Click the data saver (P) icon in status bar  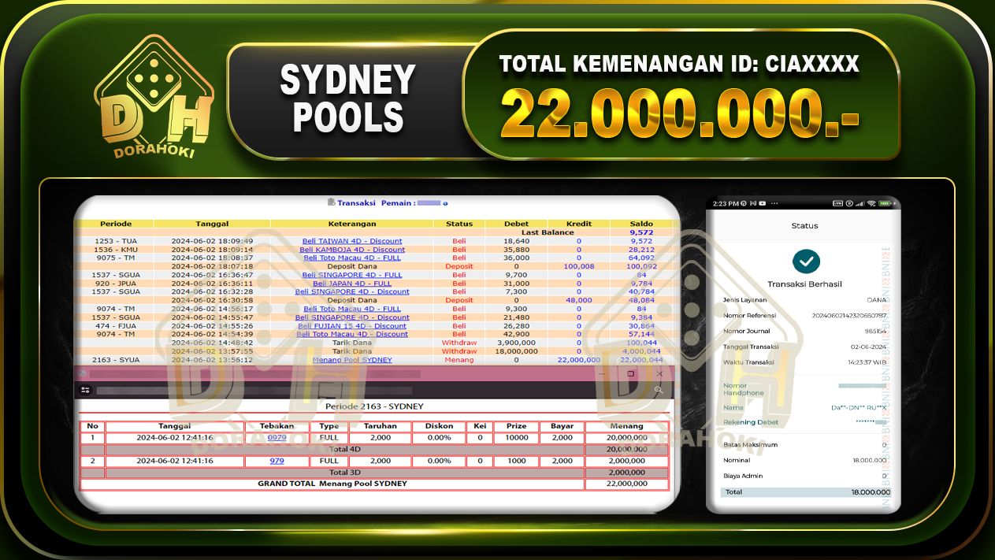[849, 203]
